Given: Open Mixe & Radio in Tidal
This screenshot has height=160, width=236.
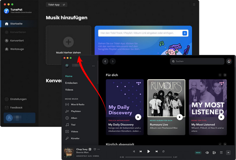Looking at the screenshot, I should click(75, 105).
